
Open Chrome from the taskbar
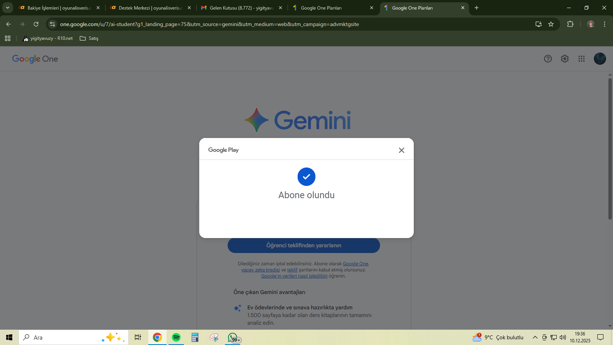pyautogui.click(x=157, y=337)
